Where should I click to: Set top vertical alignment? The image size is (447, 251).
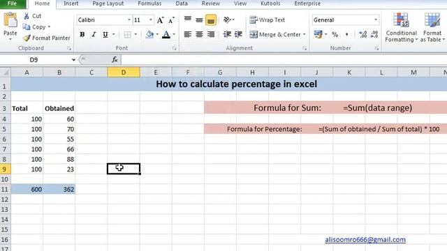click(x=188, y=20)
